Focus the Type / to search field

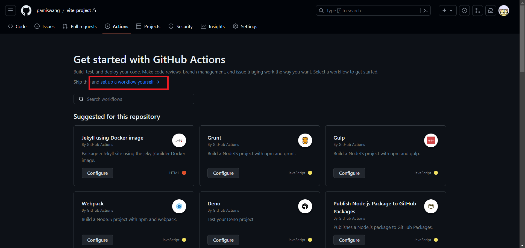pos(373,11)
